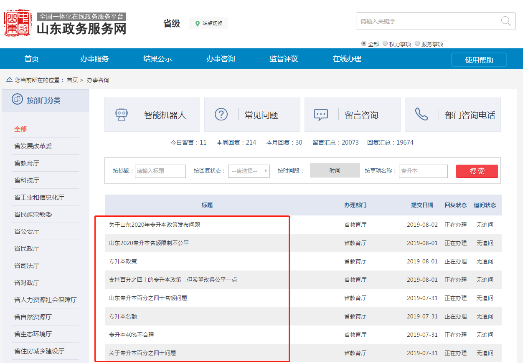The height and width of the screenshot is (363, 523).
Task: Click the 按标题 title input field
Action: pyautogui.click(x=160, y=171)
